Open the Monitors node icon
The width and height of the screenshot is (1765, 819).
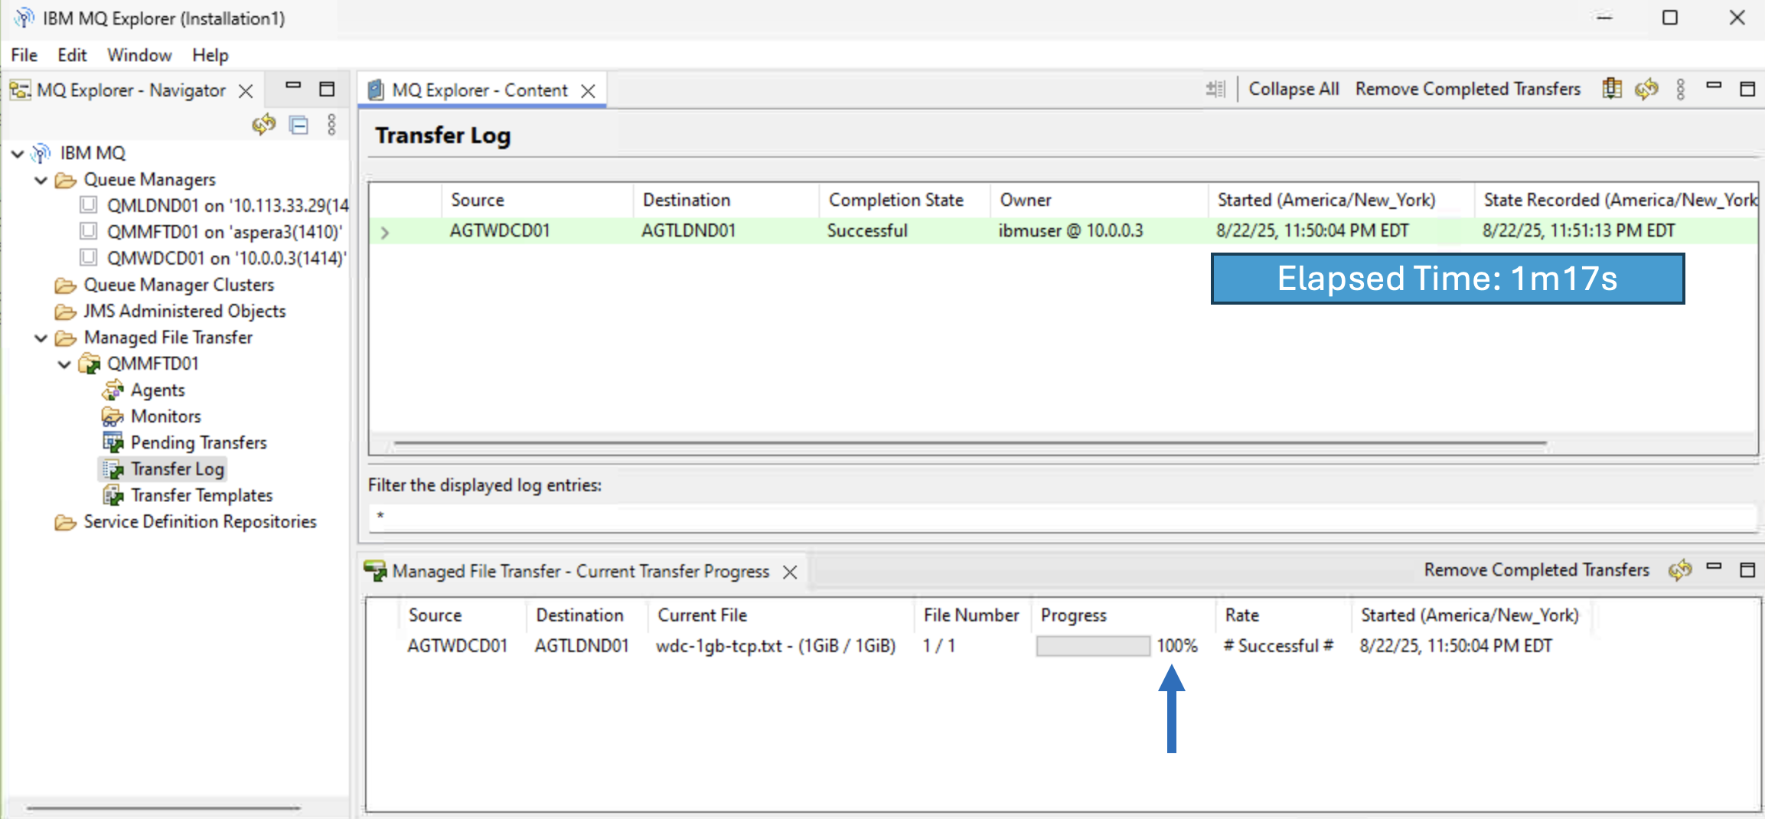pyautogui.click(x=113, y=416)
